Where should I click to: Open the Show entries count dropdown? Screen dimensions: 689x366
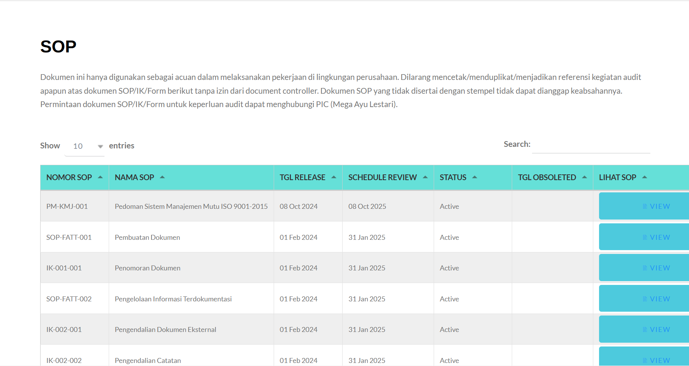tap(85, 146)
